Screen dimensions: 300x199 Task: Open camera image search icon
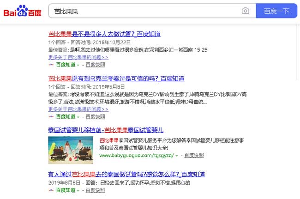(245, 11)
